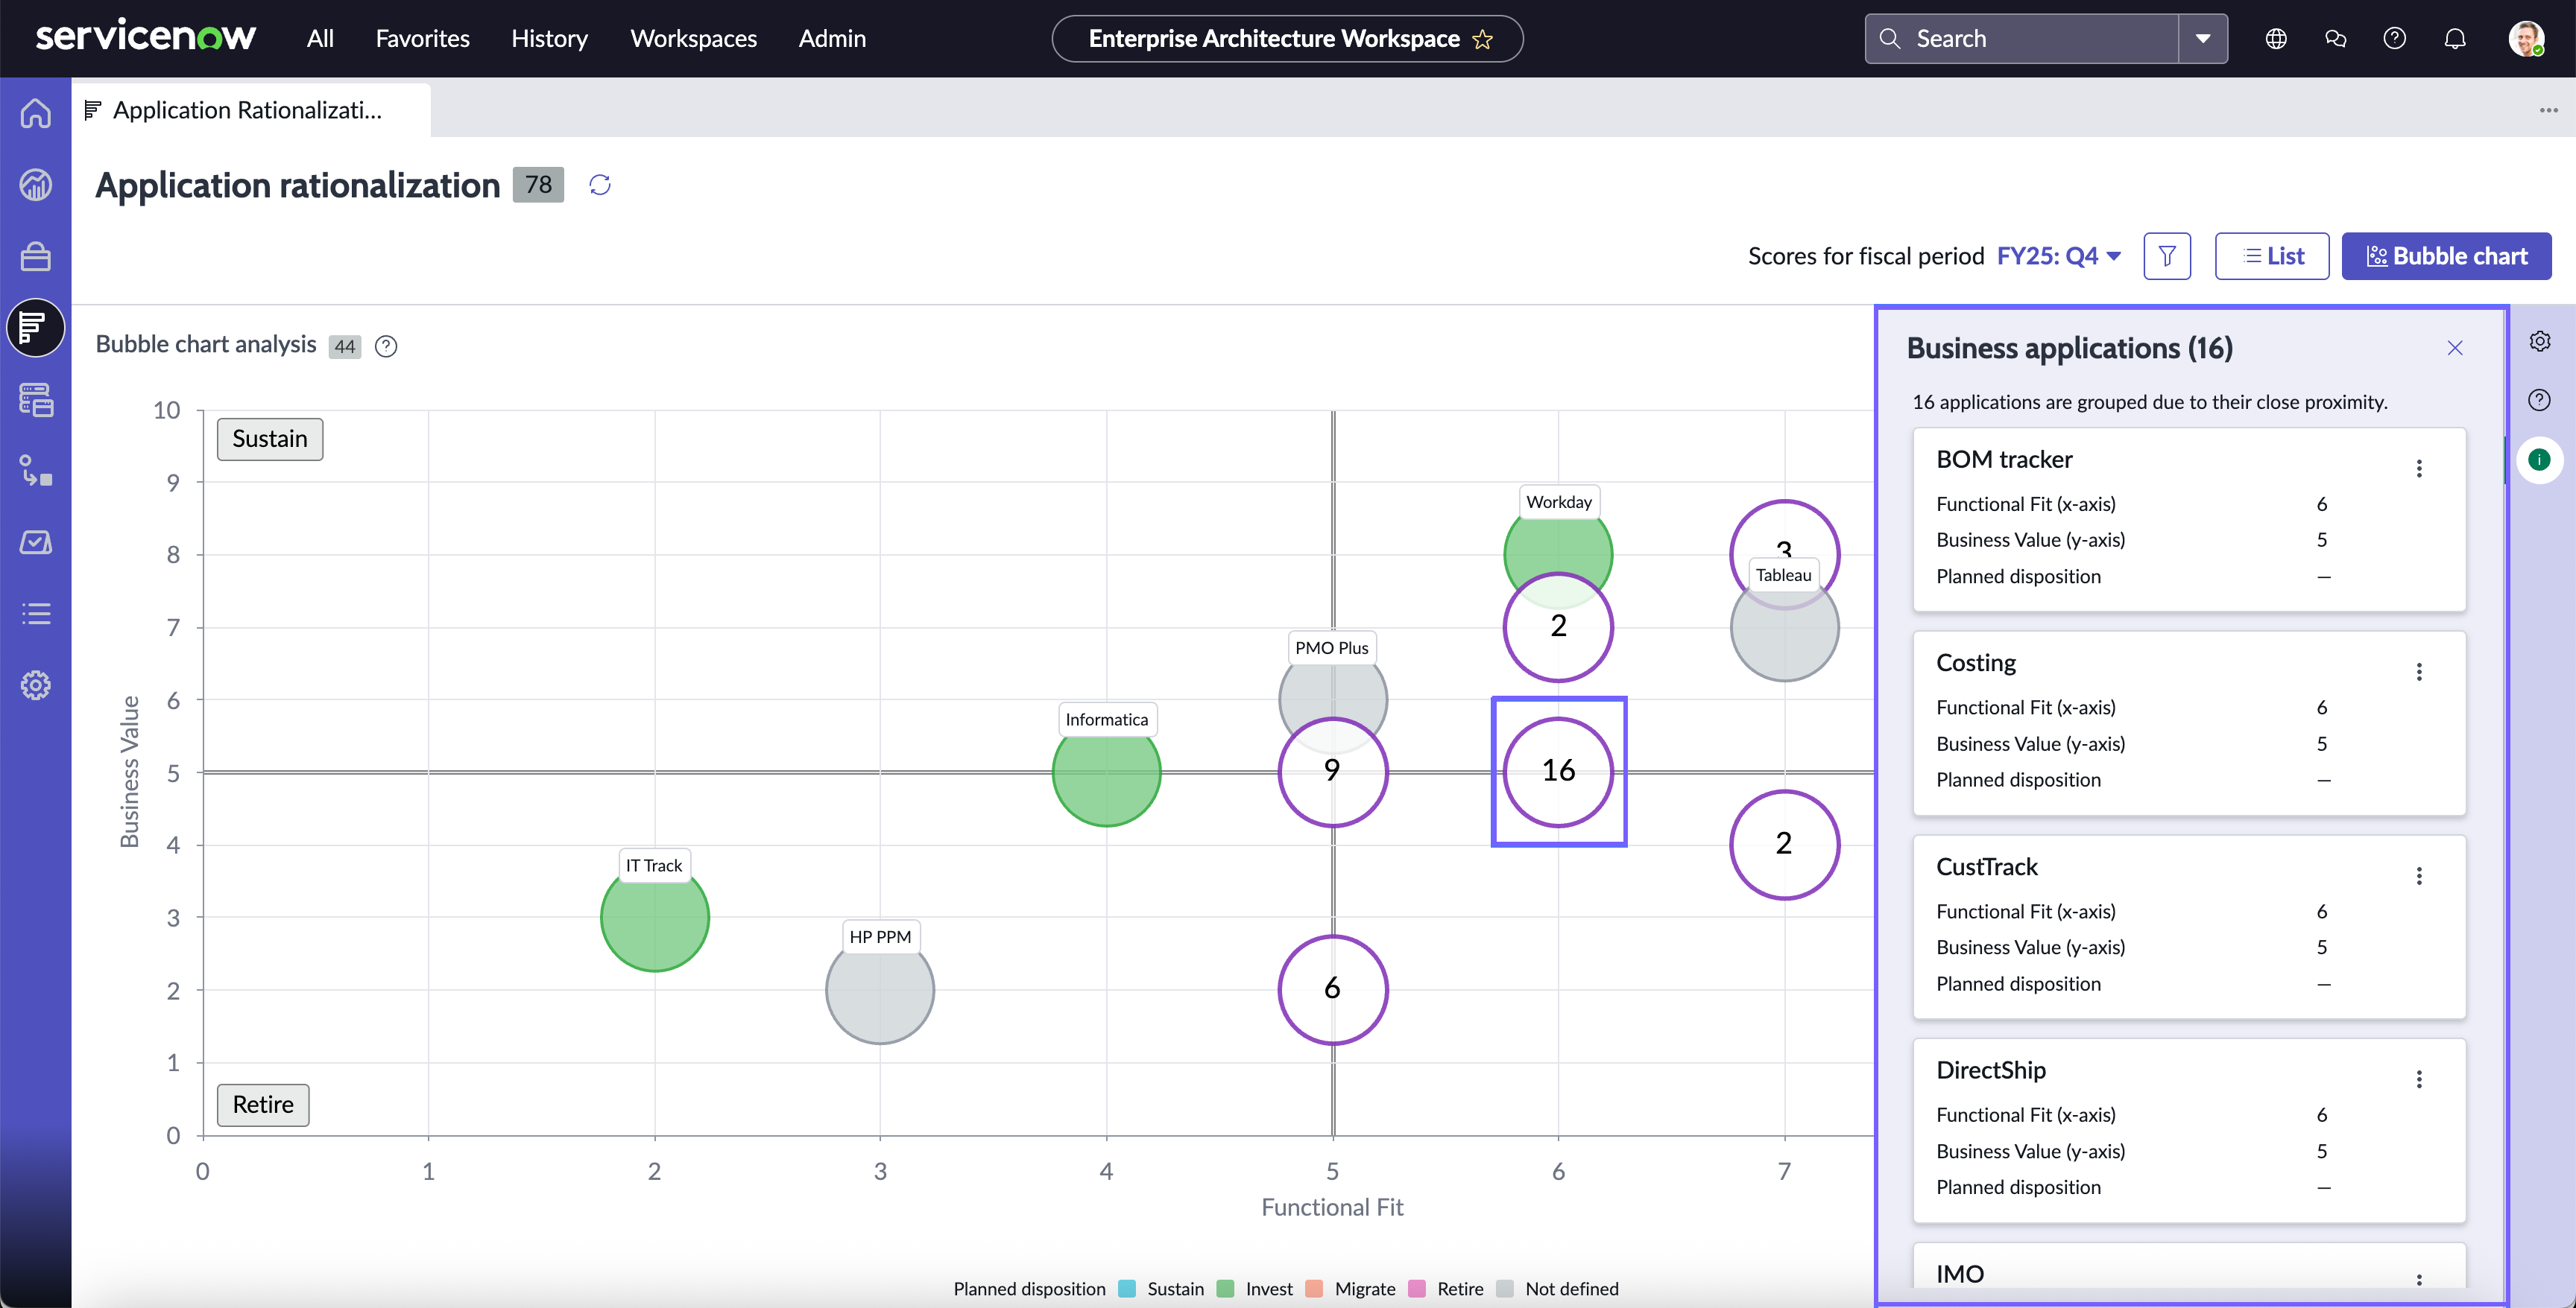This screenshot has width=2576, height=1308.
Task: Open the list view sidebar icon
Action: click(36, 614)
